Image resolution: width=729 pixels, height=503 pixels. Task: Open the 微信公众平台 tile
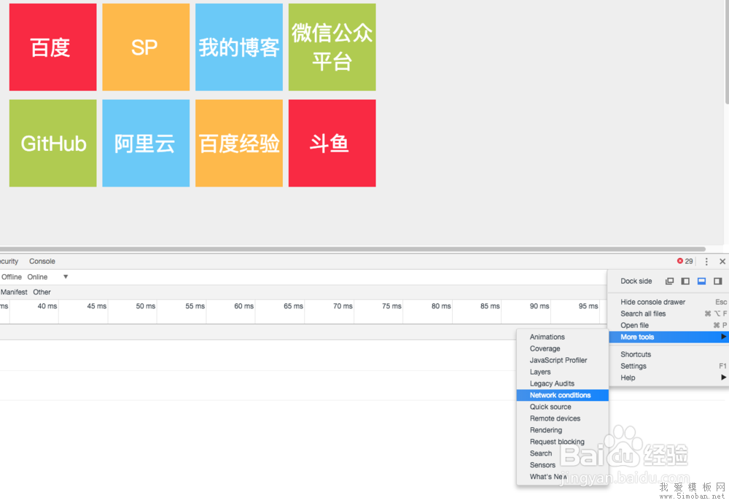pyautogui.click(x=332, y=47)
